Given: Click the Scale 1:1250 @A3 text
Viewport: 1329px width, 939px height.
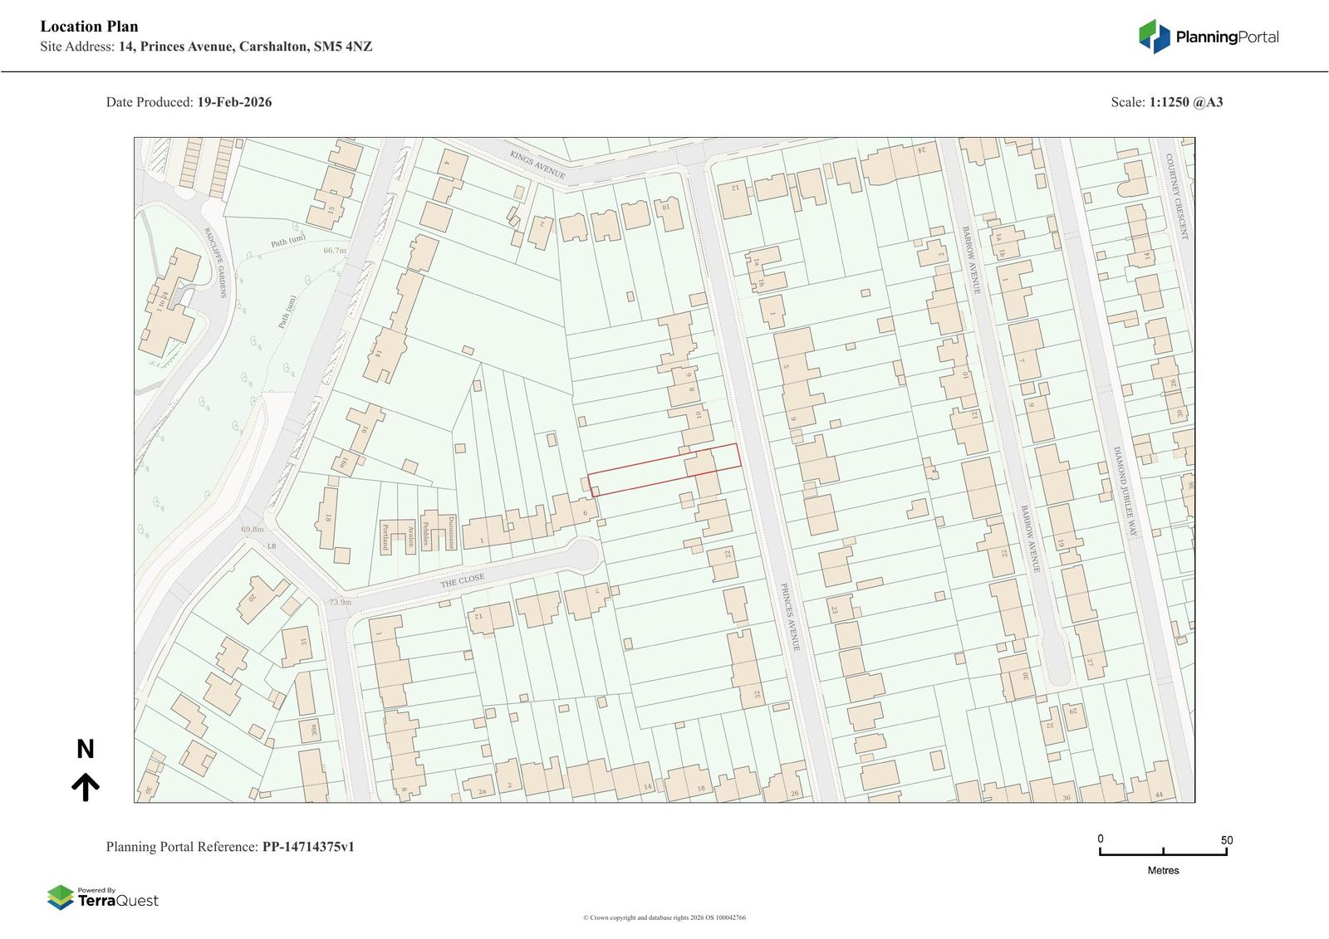Looking at the screenshot, I should [1166, 102].
